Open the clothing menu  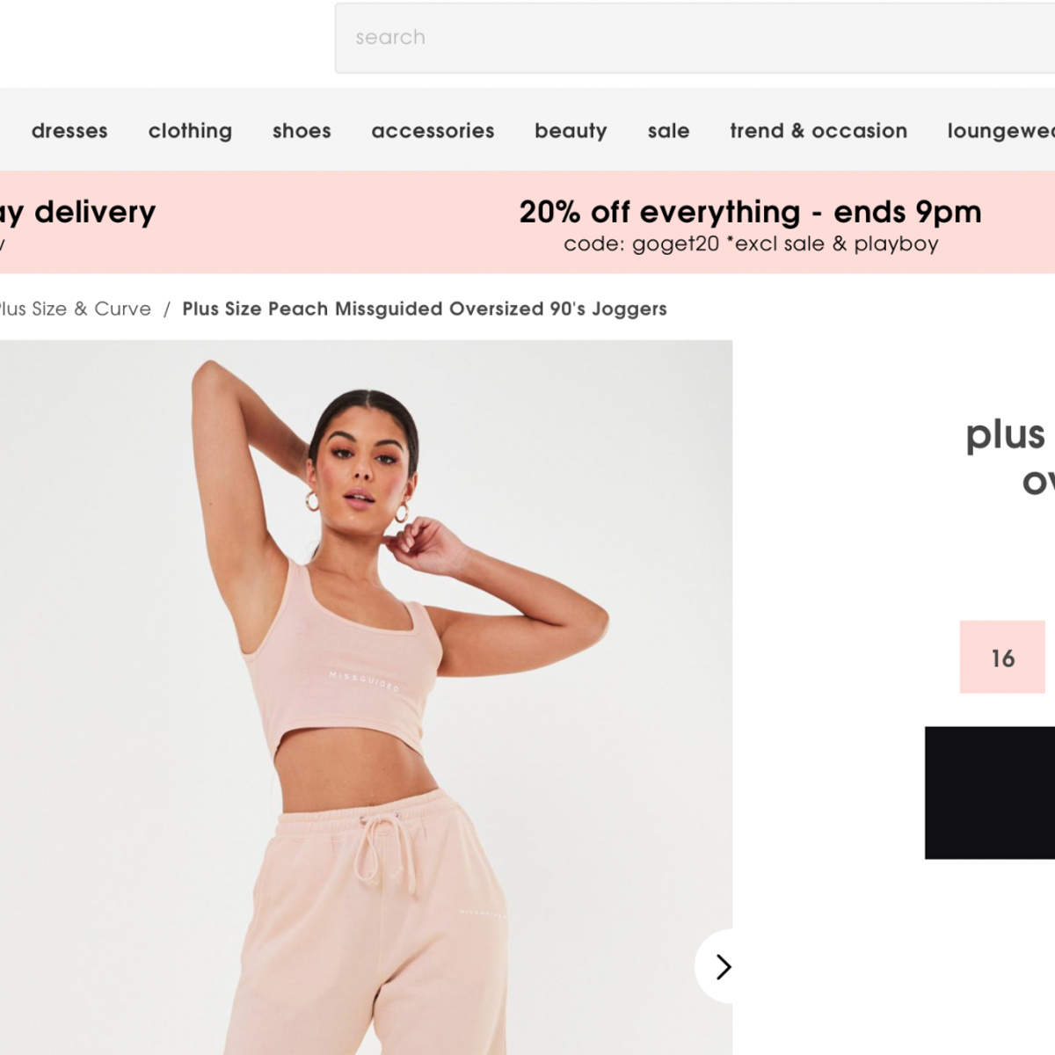click(190, 131)
